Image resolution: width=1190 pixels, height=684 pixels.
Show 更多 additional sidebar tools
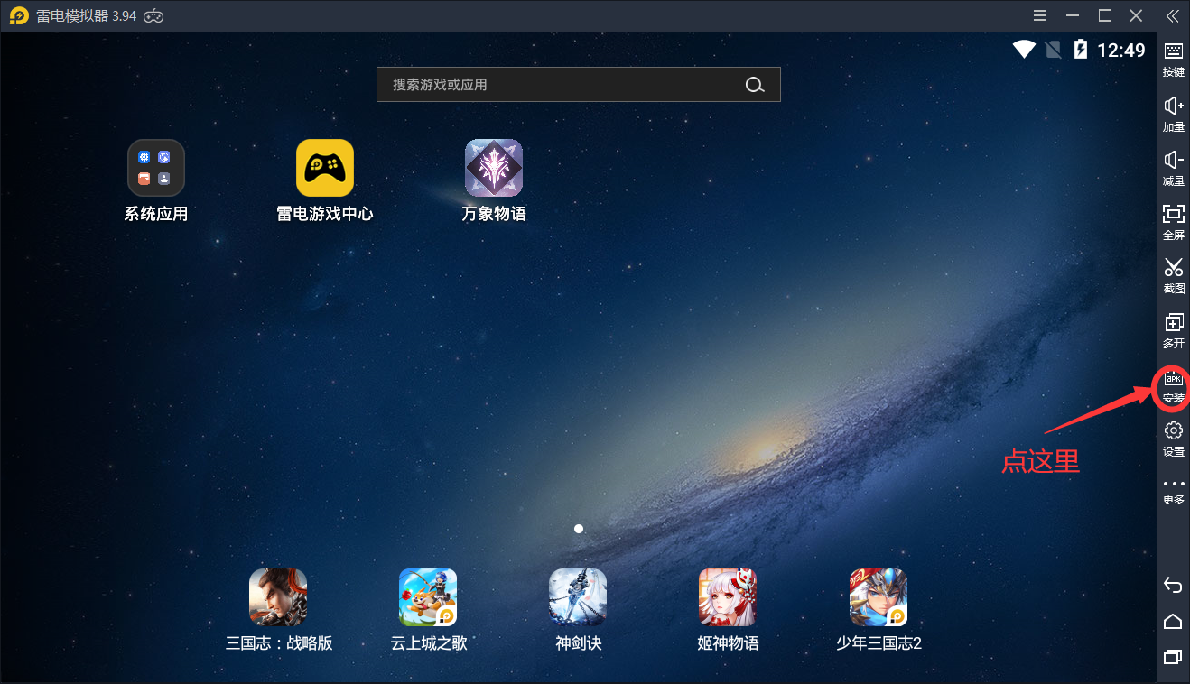pyautogui.click(x=1173, y=491)
